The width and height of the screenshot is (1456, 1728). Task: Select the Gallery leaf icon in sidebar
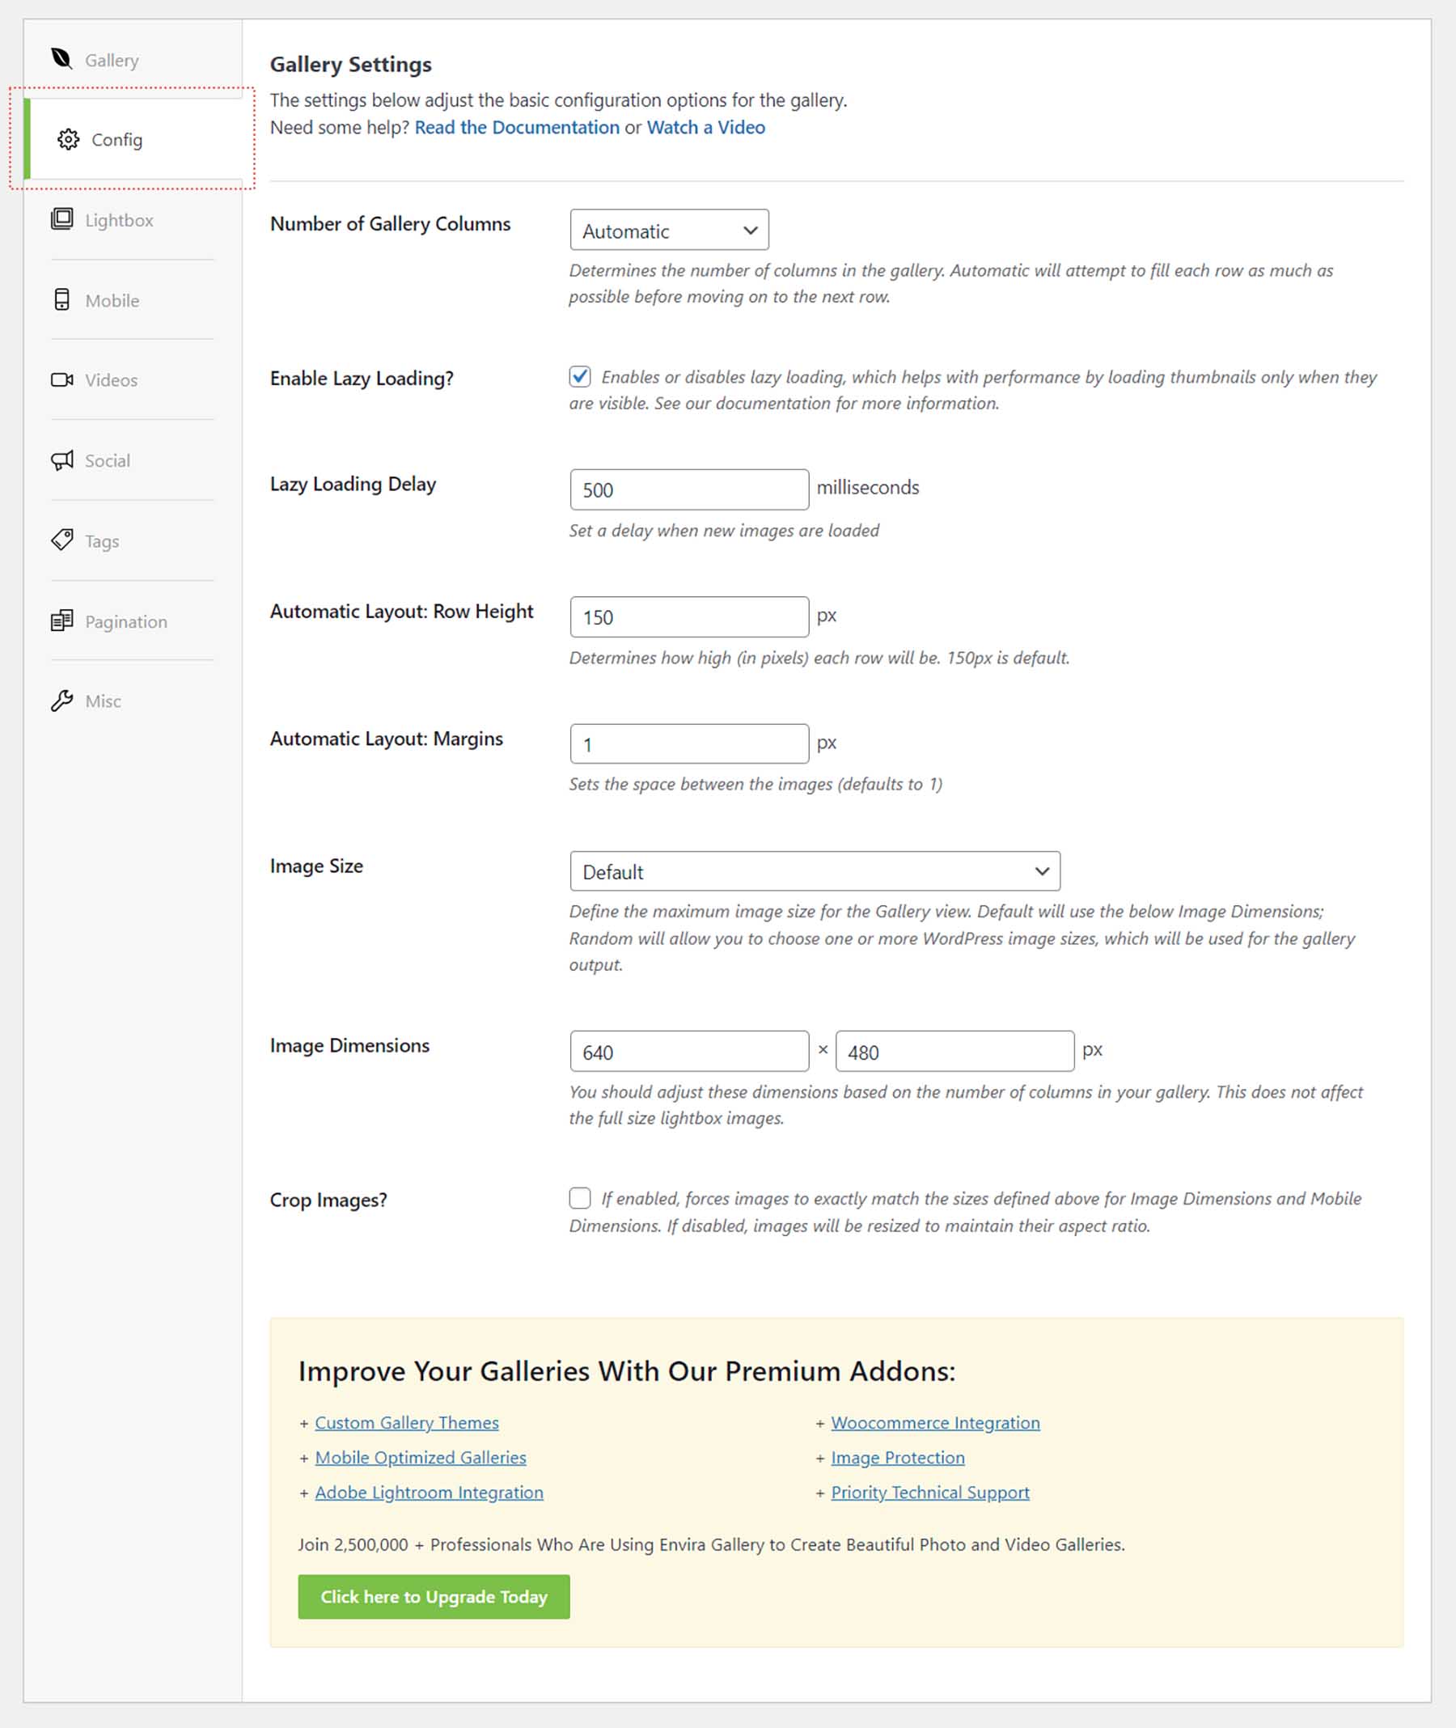[x=63, y=58]
